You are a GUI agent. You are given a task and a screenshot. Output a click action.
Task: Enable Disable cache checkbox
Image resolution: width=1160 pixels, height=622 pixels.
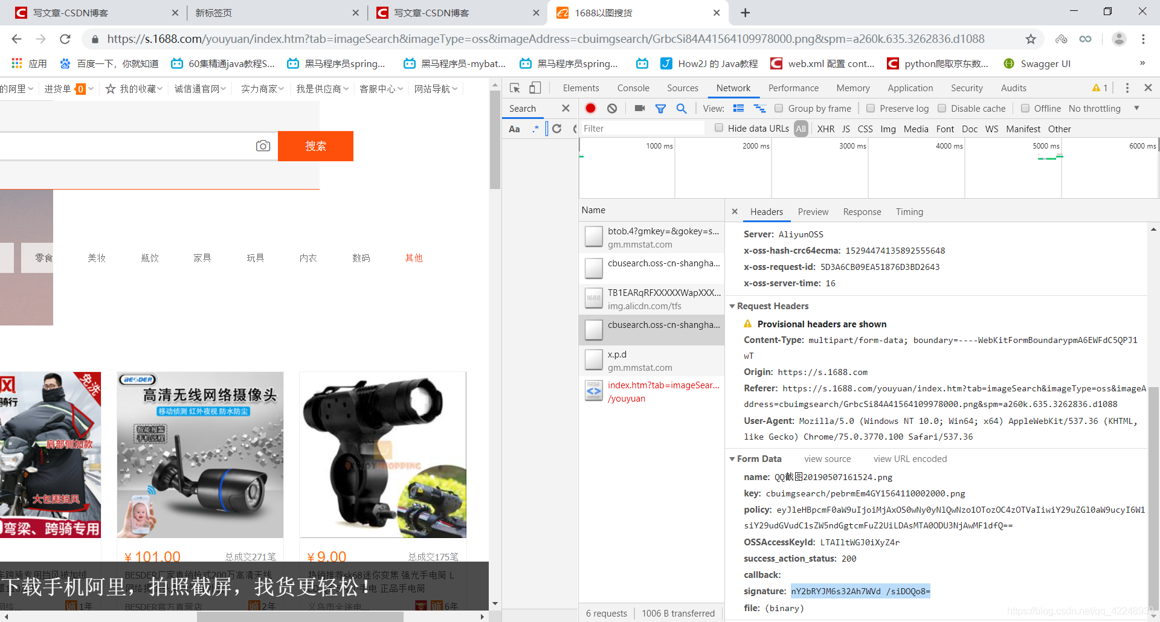(x=942, y=108)
